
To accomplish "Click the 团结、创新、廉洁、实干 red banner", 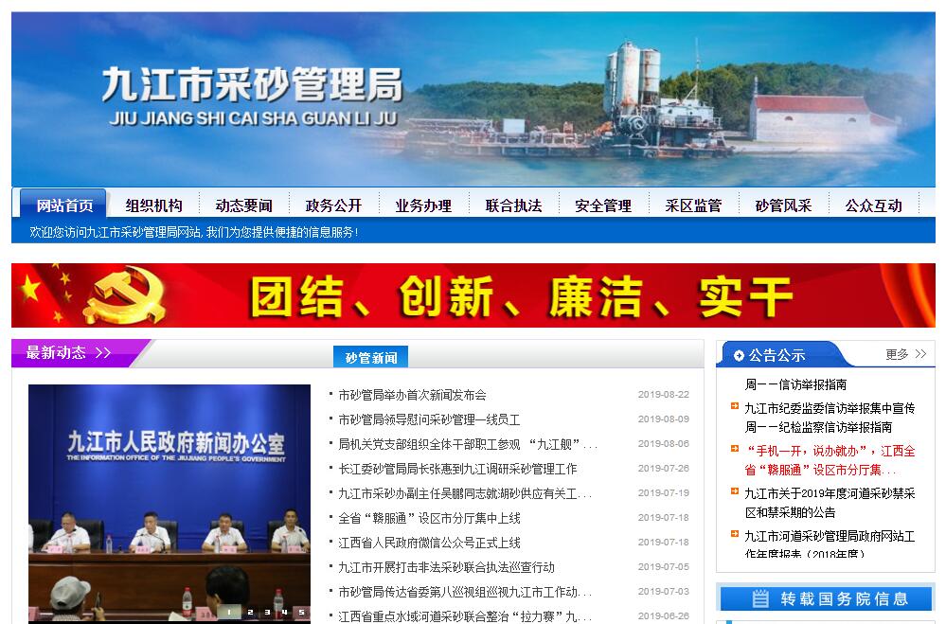I will click(473, 295).
